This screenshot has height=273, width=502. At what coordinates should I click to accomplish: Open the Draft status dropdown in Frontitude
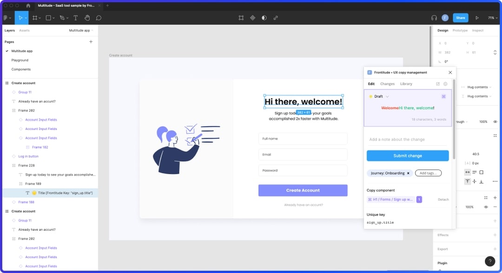click(381, 97)
